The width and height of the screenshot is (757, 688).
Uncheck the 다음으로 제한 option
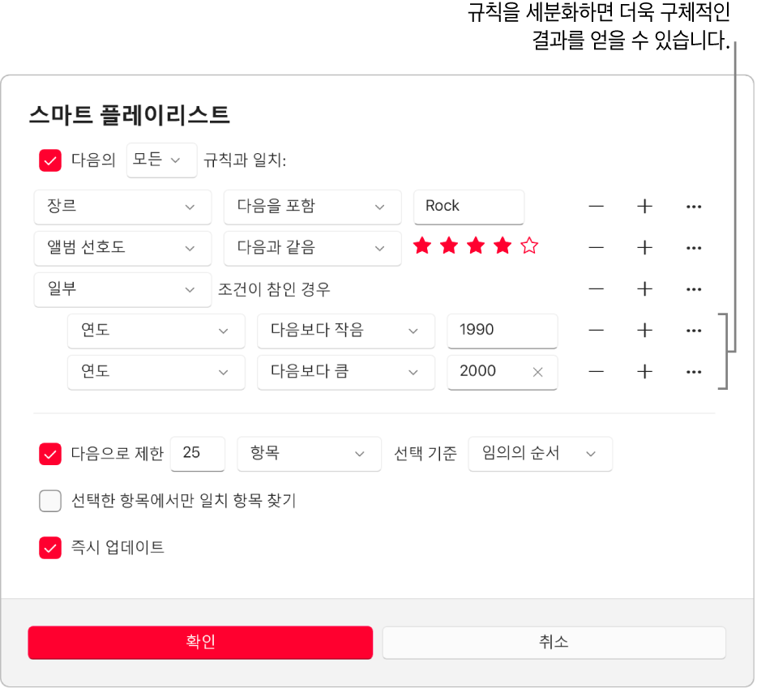coord(49,454)
